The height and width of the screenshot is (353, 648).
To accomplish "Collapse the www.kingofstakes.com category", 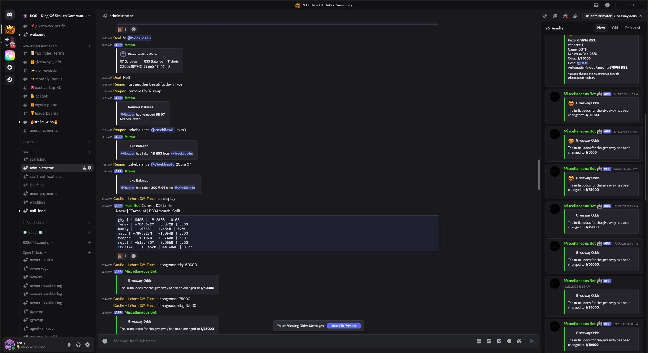I will 42,46.
